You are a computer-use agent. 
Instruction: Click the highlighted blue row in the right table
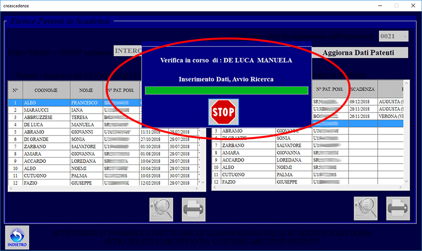click(357, 123)
